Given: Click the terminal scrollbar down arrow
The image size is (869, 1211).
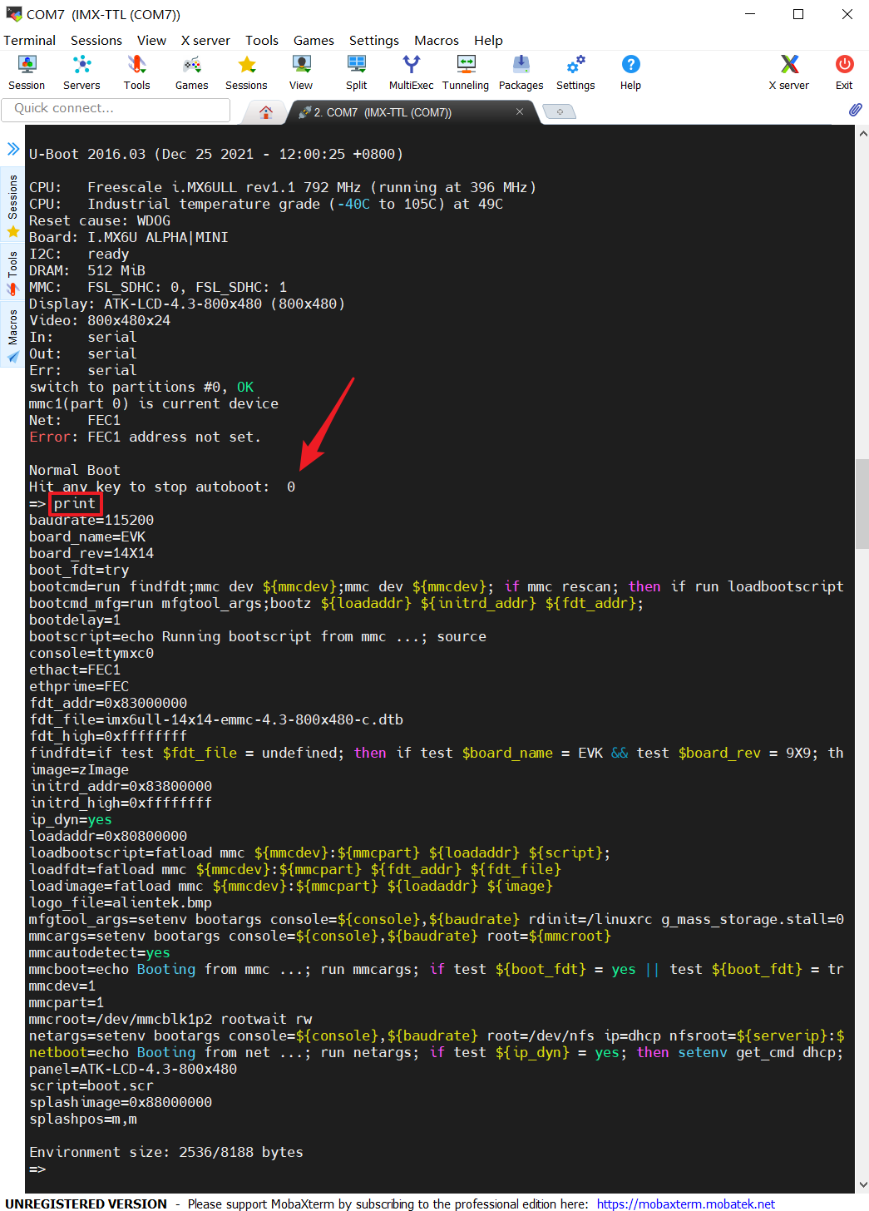Looking at the screenshot, I should (x=862, y=1184).
